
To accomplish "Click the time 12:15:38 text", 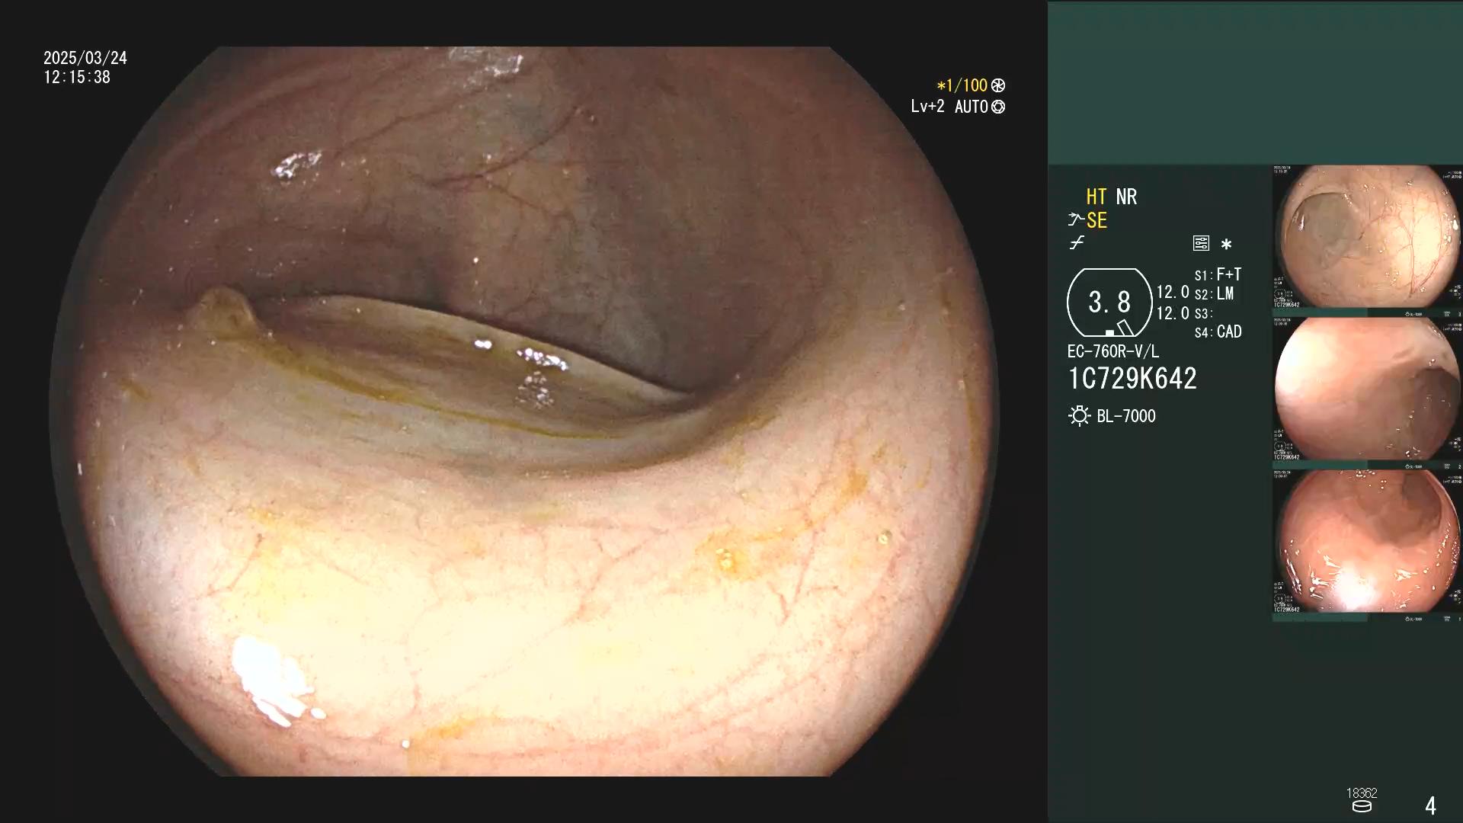I will (77, 77).
